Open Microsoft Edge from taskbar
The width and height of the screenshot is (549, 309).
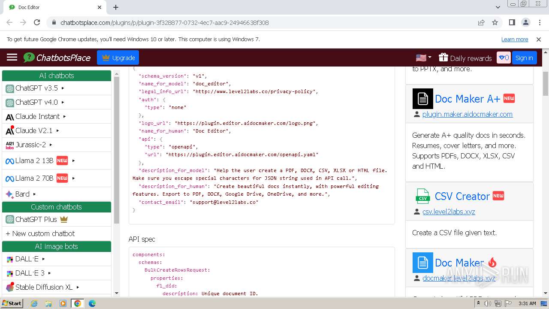point(92,303)
